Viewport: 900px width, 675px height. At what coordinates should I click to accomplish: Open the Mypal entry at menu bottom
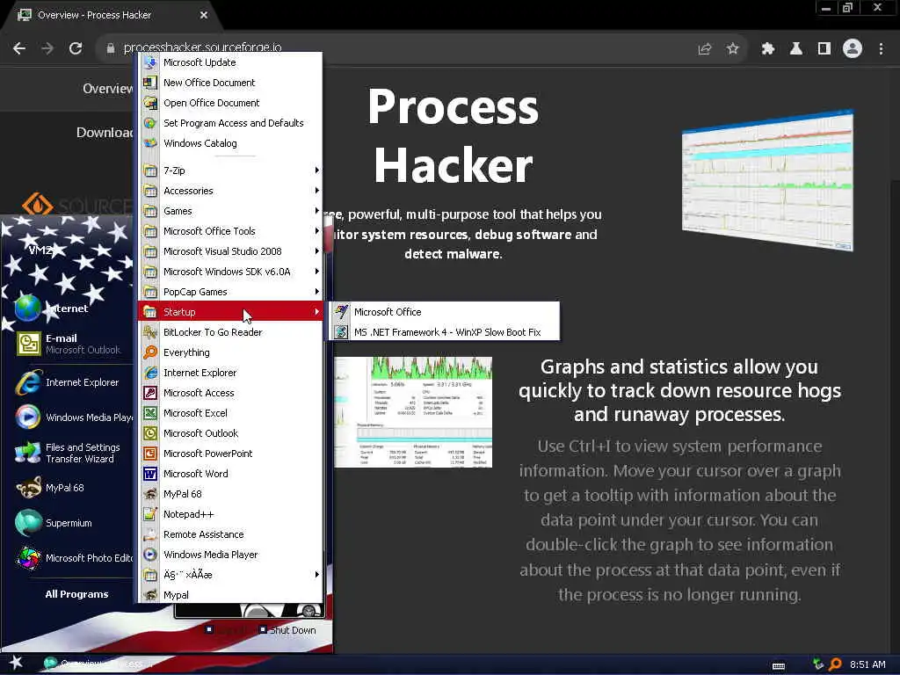[x=230, y=595]
